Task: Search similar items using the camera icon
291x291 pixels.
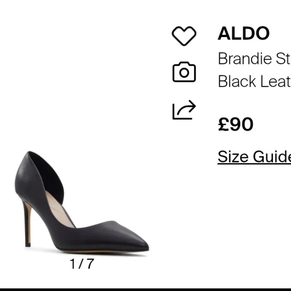Action: click(184, 72)
